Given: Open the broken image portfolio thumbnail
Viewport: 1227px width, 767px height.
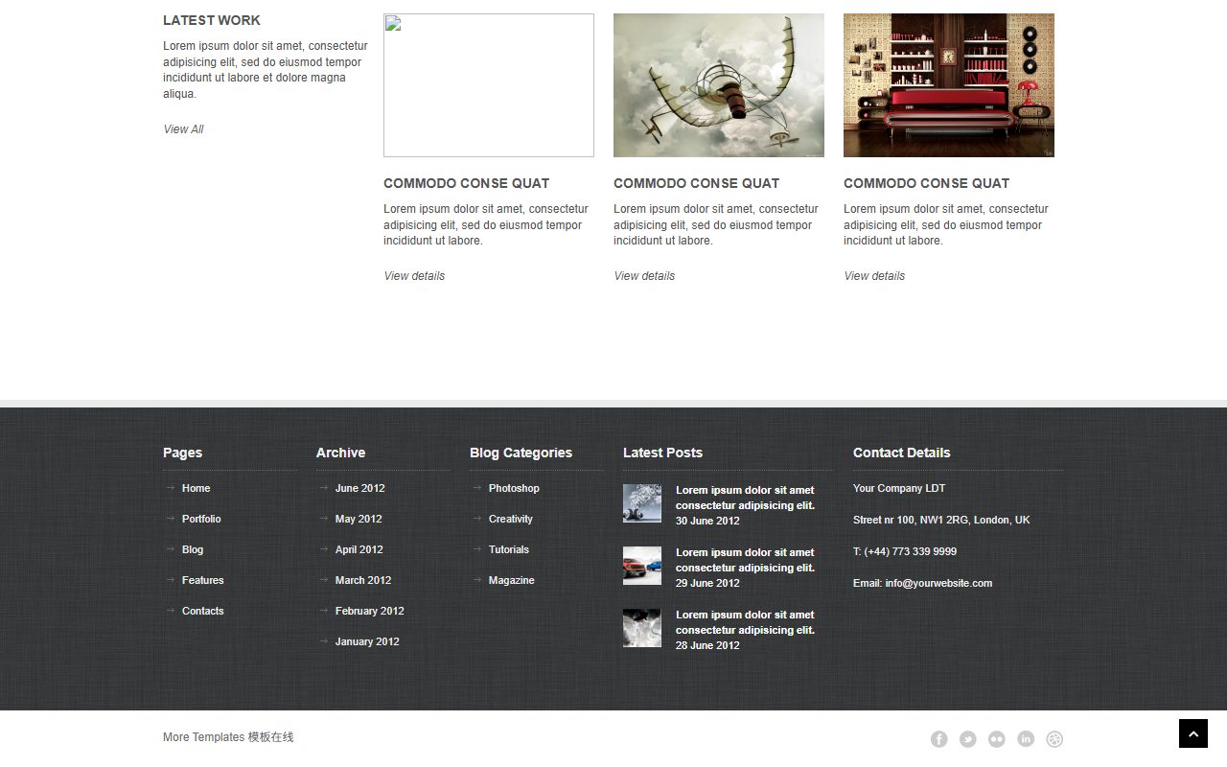Looking at the screenshot, I should tap(489, 85).
